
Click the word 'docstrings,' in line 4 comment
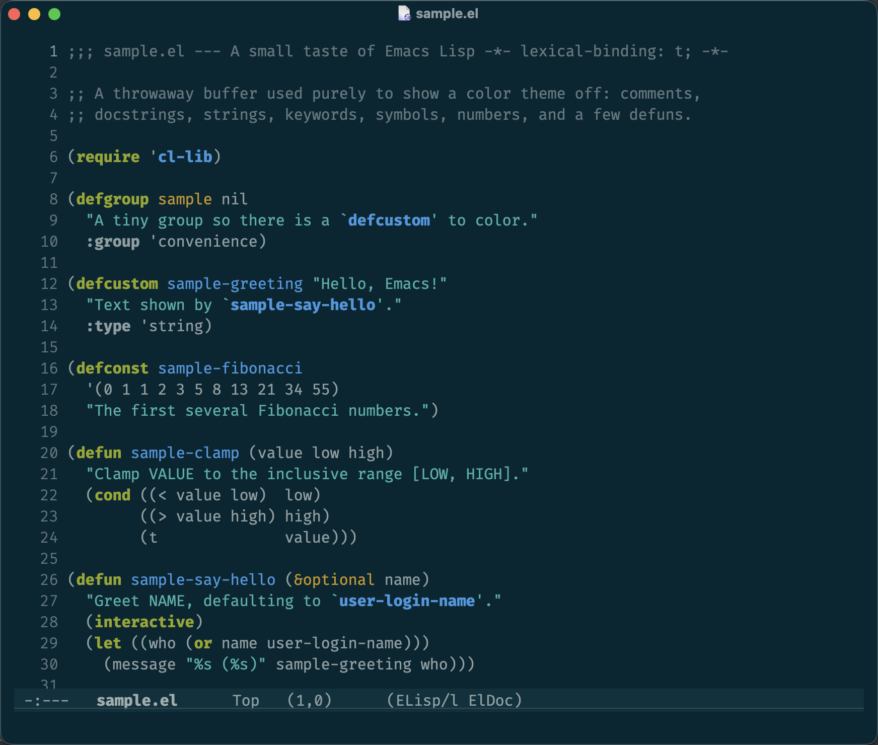(x=144, y=114)
